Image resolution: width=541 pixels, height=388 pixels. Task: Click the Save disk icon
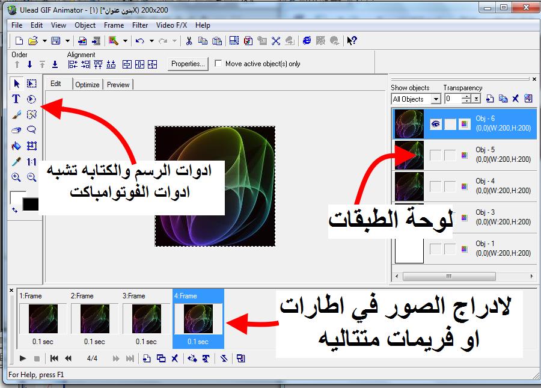[x=55, y=41]
